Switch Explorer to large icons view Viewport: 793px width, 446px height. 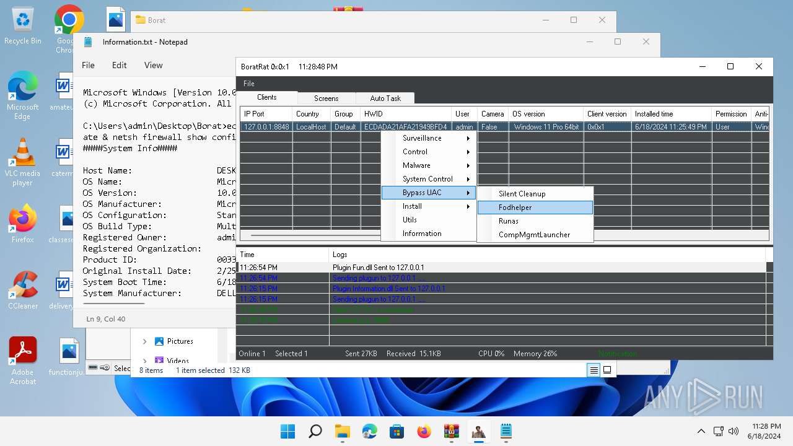pos(607,370)
